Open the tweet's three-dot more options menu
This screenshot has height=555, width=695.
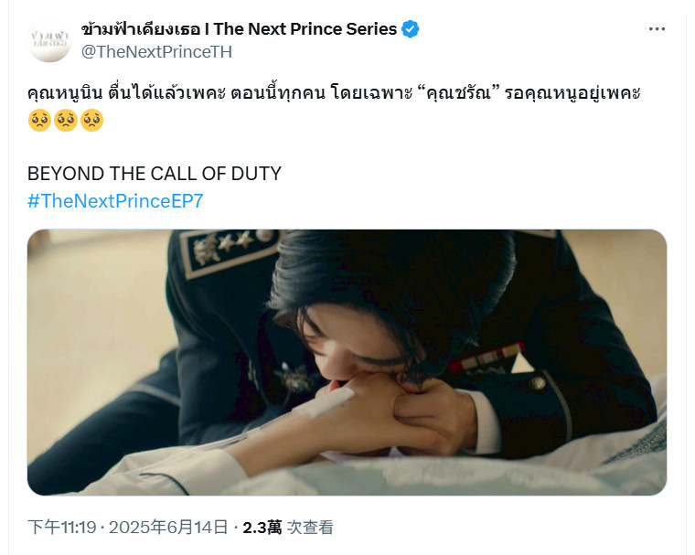pyautogui.click(x=657, y=29)
